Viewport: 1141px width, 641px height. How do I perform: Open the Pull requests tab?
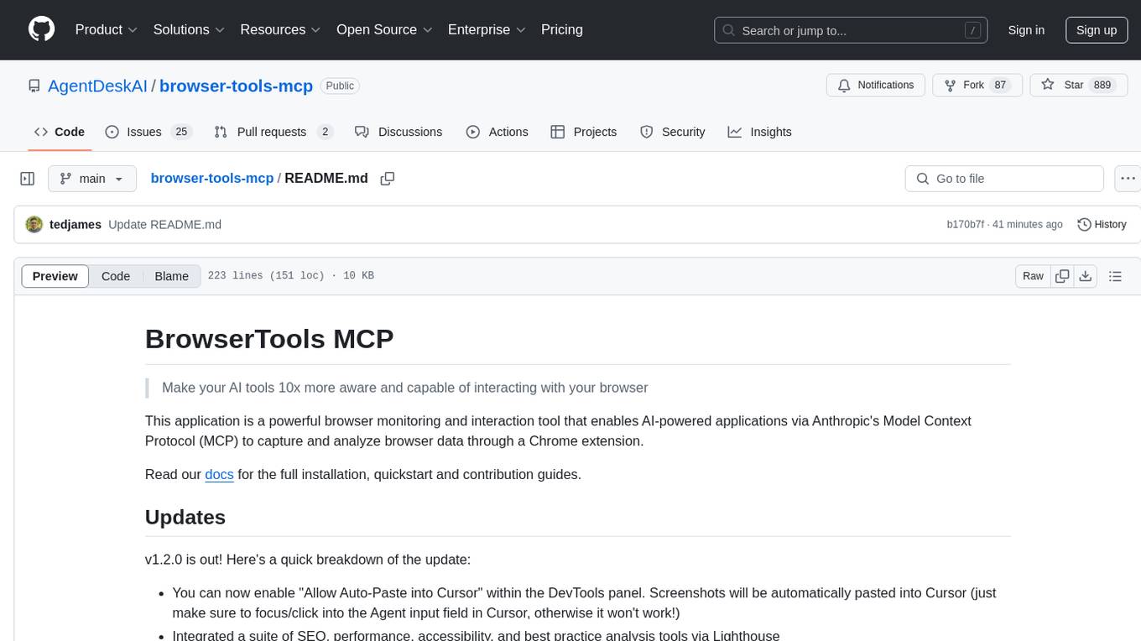(x=274, y=132)
